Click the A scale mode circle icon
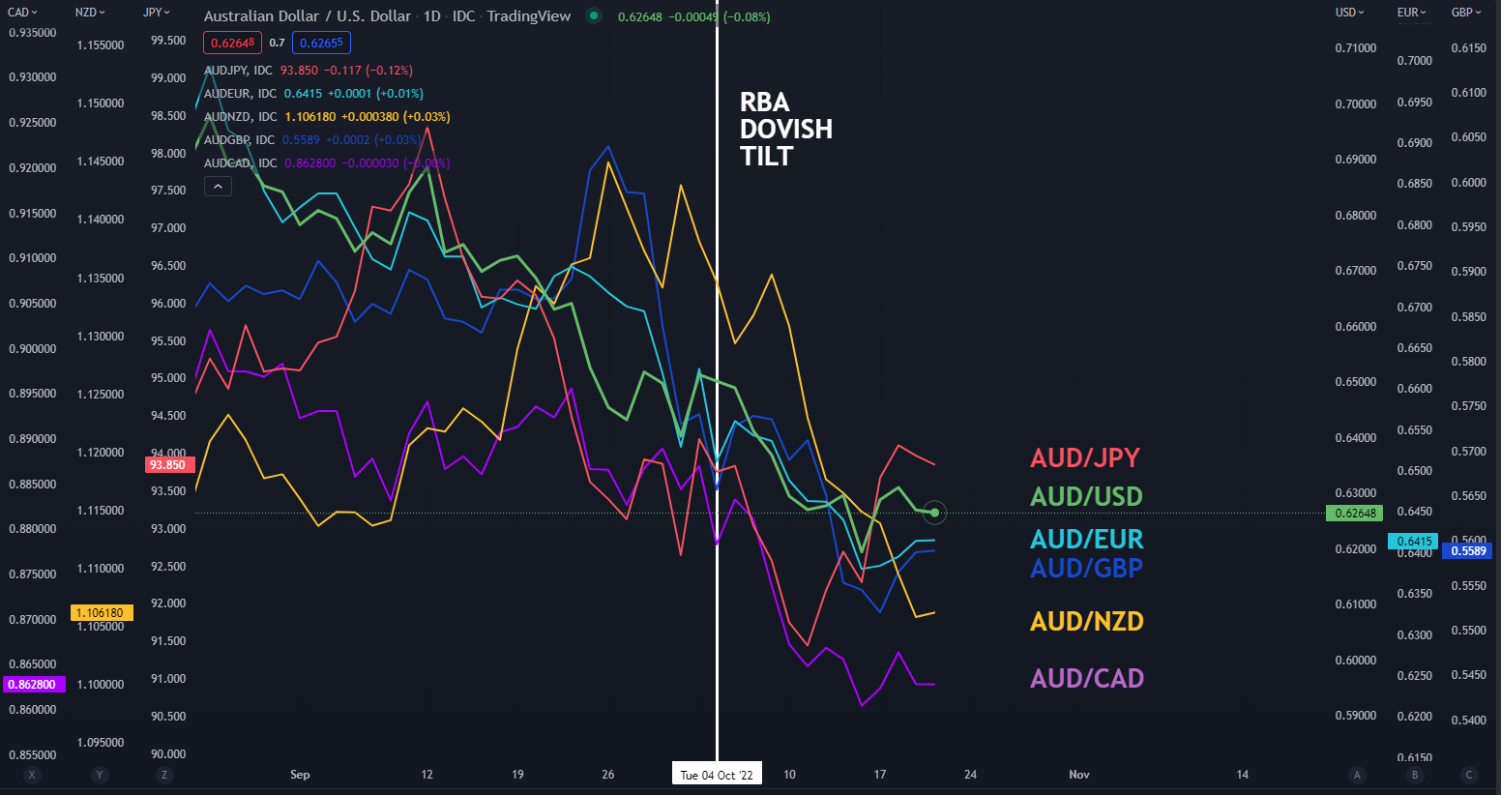The height and width of the screenshot is (795, 1501). click(x=1357, y=775)
